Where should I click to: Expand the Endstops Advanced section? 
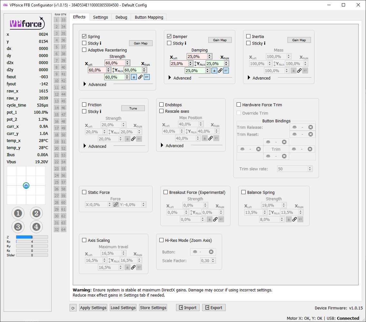point(162,146)
